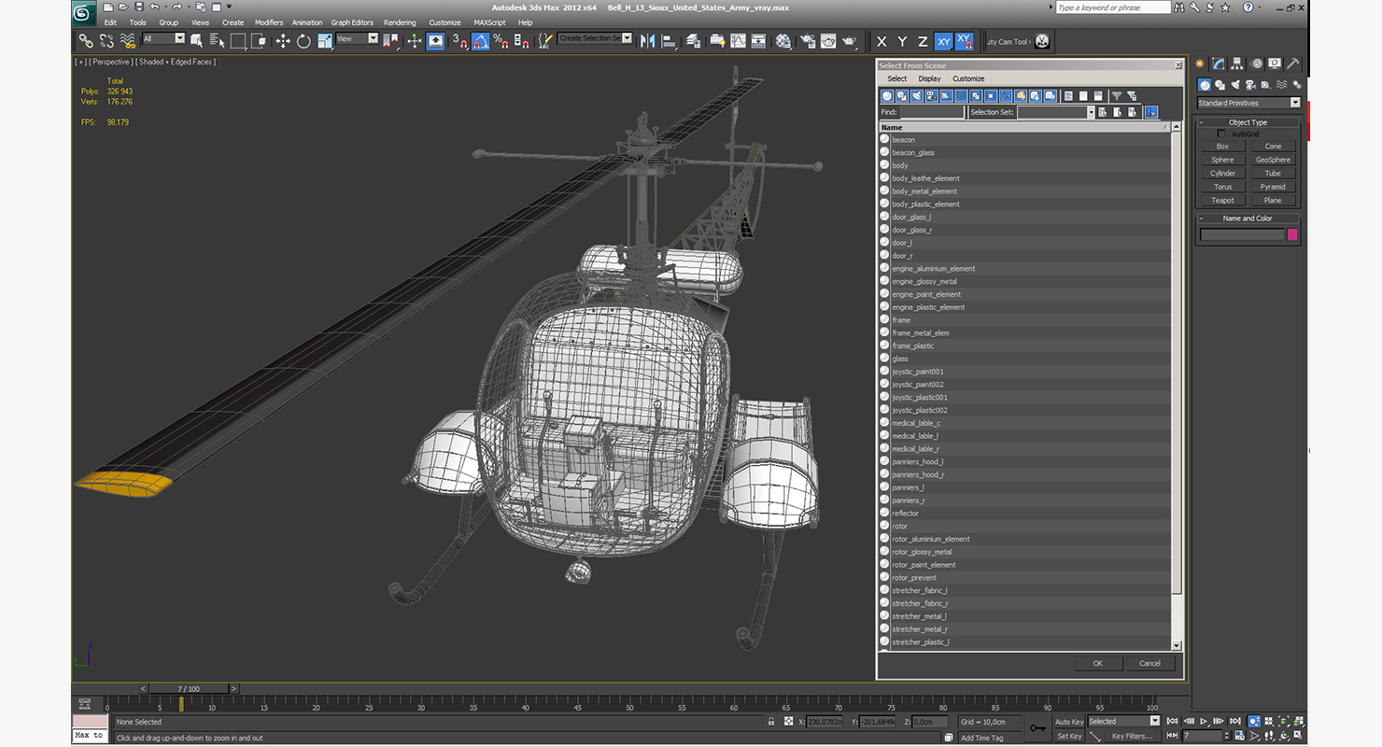Open the Customize menu in Select From Scene

pos(968,78)
